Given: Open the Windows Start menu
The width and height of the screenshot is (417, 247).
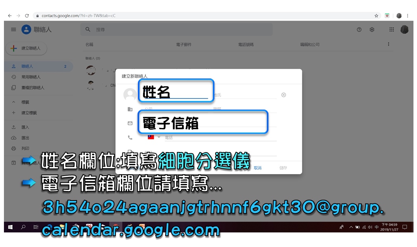Looking at the screenshot, I should pyautogui.click(x=10, y=227).
